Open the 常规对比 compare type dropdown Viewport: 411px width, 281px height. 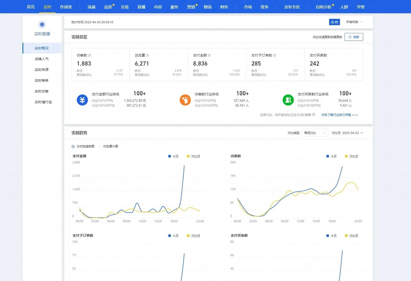(x=314, y=133)
